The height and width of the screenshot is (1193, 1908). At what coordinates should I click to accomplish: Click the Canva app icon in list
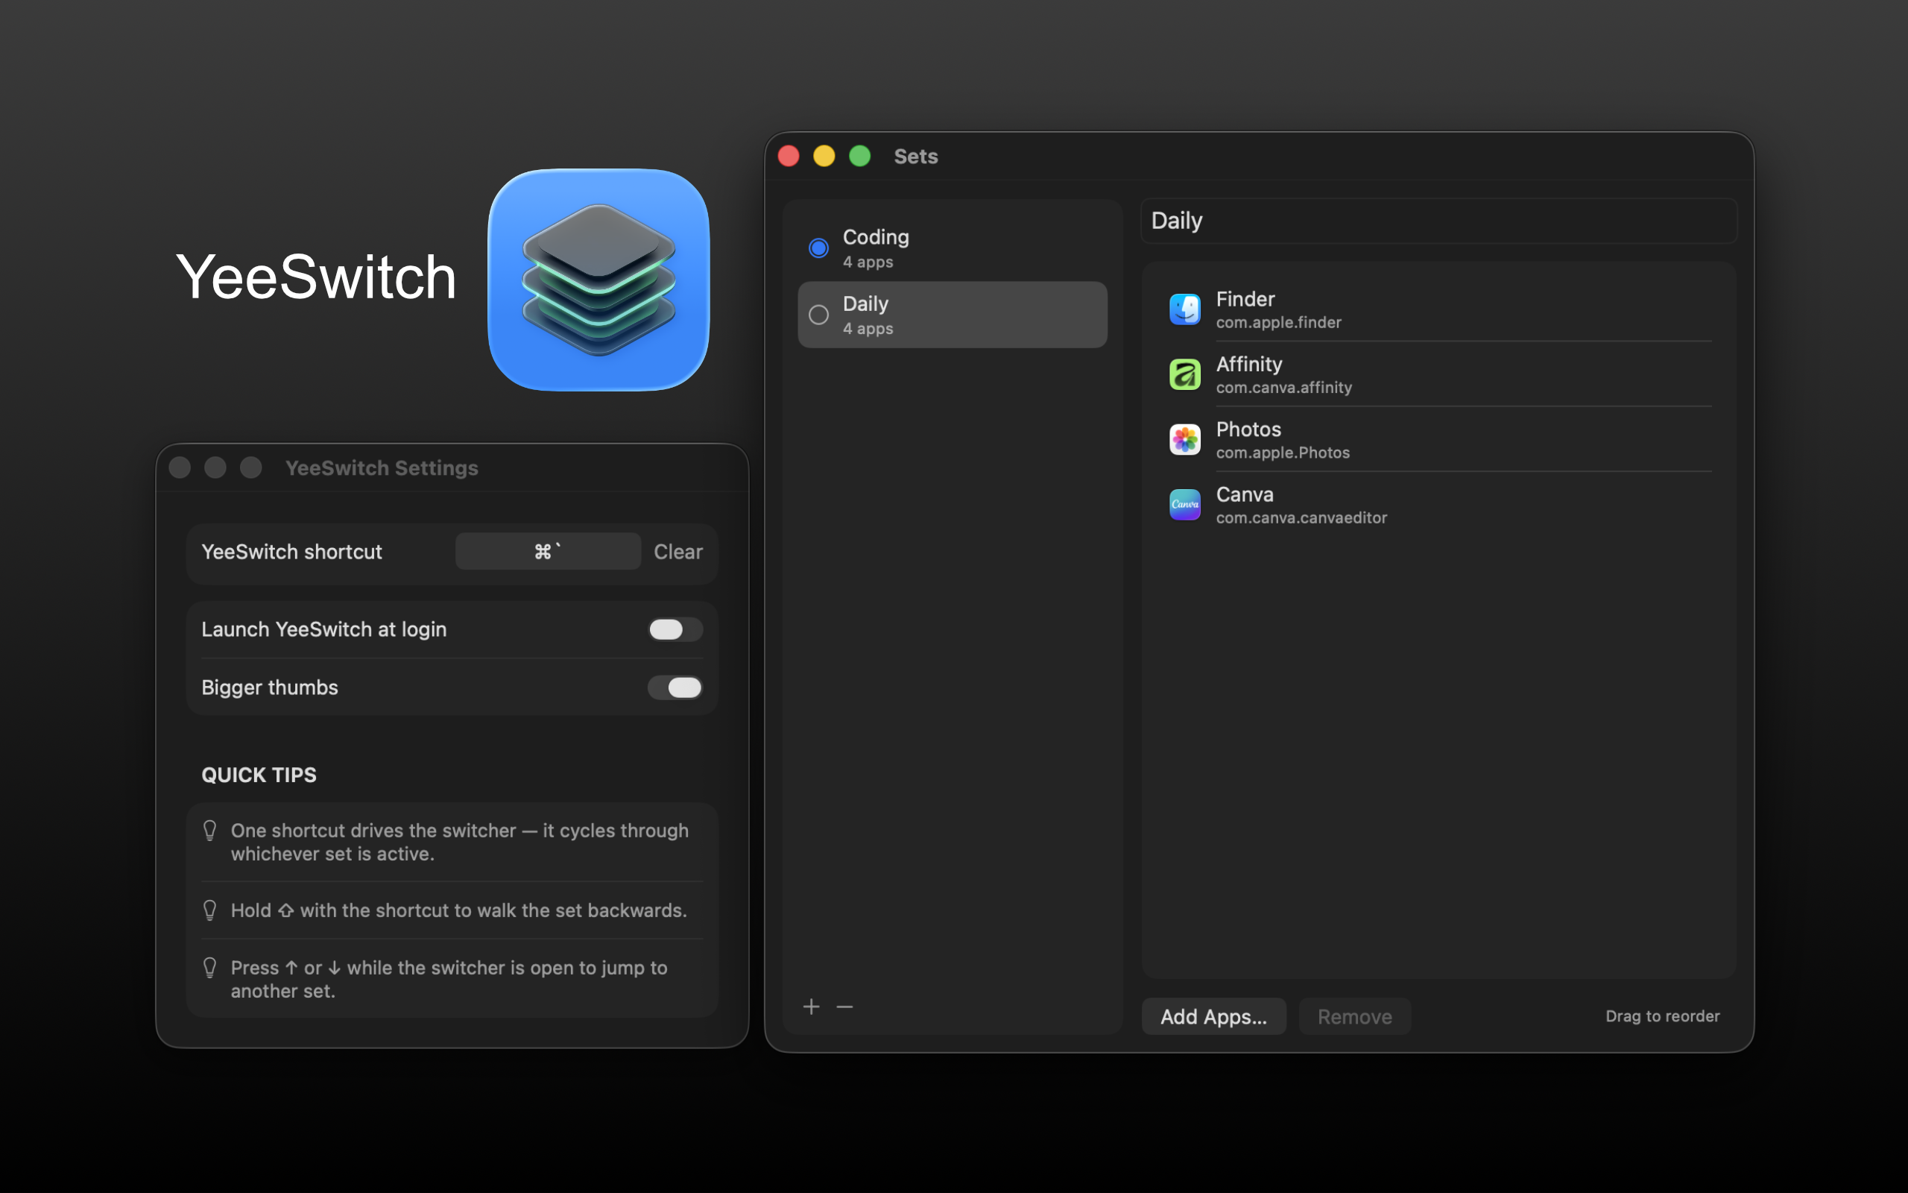click(1184, 504)
